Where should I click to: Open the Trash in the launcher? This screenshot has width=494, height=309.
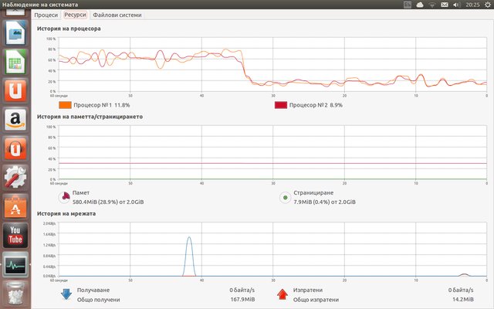pos(15,294)
